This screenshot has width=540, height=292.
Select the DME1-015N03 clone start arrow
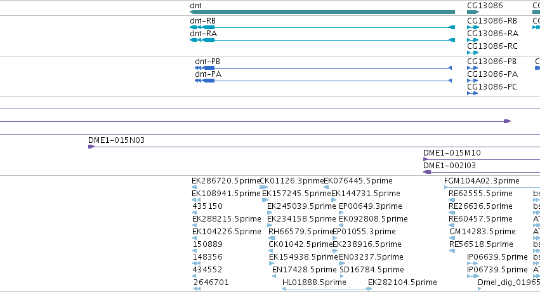pos(91,147)
